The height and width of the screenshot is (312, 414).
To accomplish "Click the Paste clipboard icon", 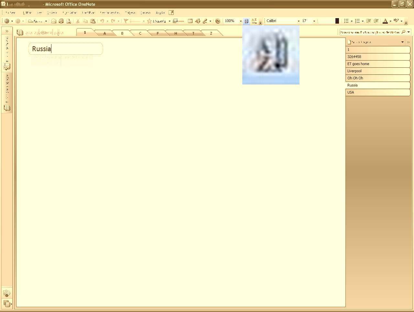I will [93, 21].
